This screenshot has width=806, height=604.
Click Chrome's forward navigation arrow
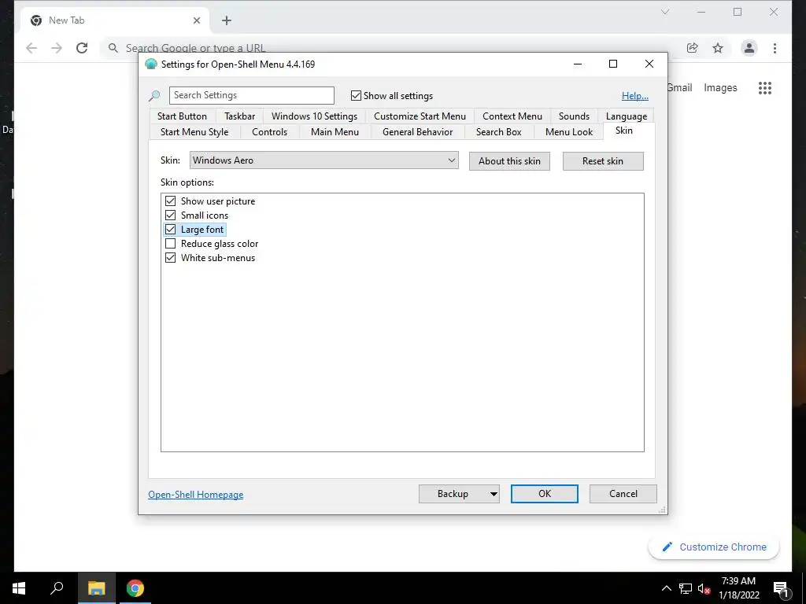(57, 48)
